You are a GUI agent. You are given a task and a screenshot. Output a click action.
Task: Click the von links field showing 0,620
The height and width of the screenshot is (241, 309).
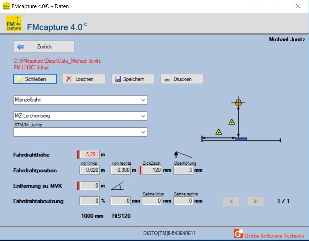(89, 170)
